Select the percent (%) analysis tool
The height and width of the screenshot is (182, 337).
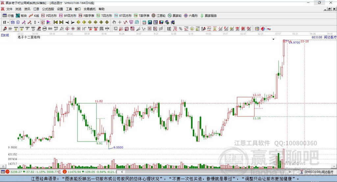[x=181, y=29]
